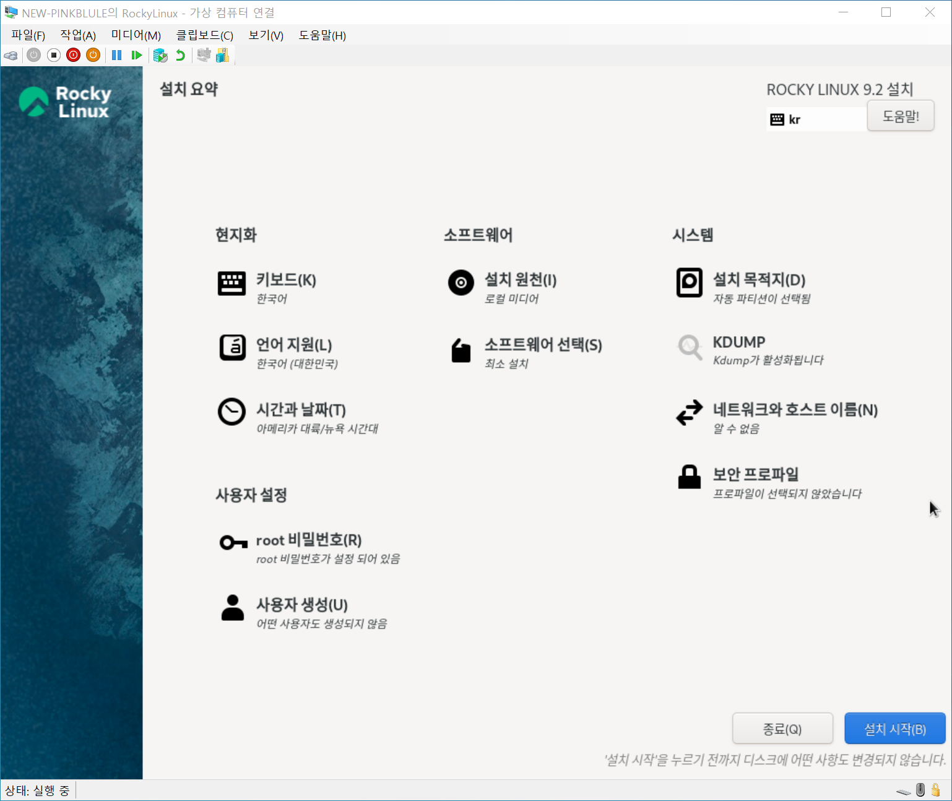Viewport: 952px width, 801px height.
Task: Open the 보기(V) menu
Action: point(266,35)
